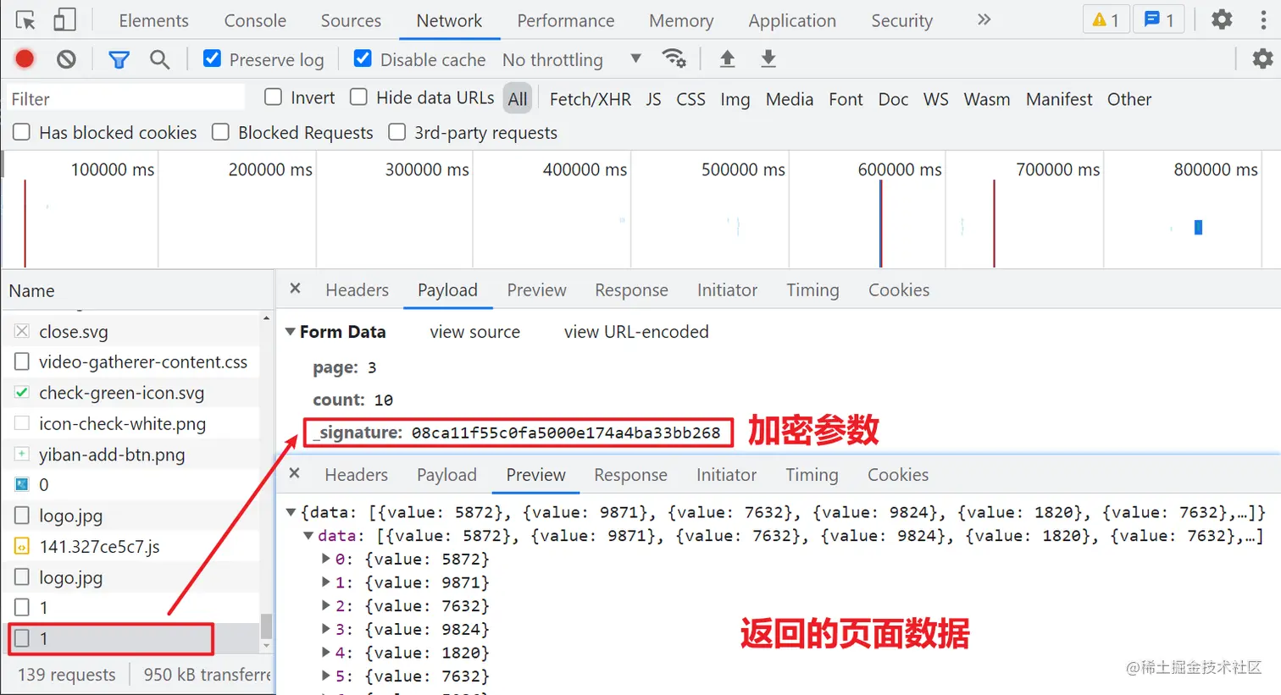Image resolution: width=1281 pixels, height=695 pixels.
Task: Collapse the top-level data object in Preview
Action: click(291, 512)
